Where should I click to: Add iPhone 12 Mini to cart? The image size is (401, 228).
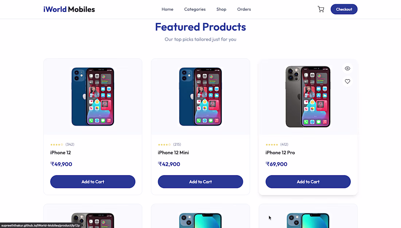click(x=200, y=181)
